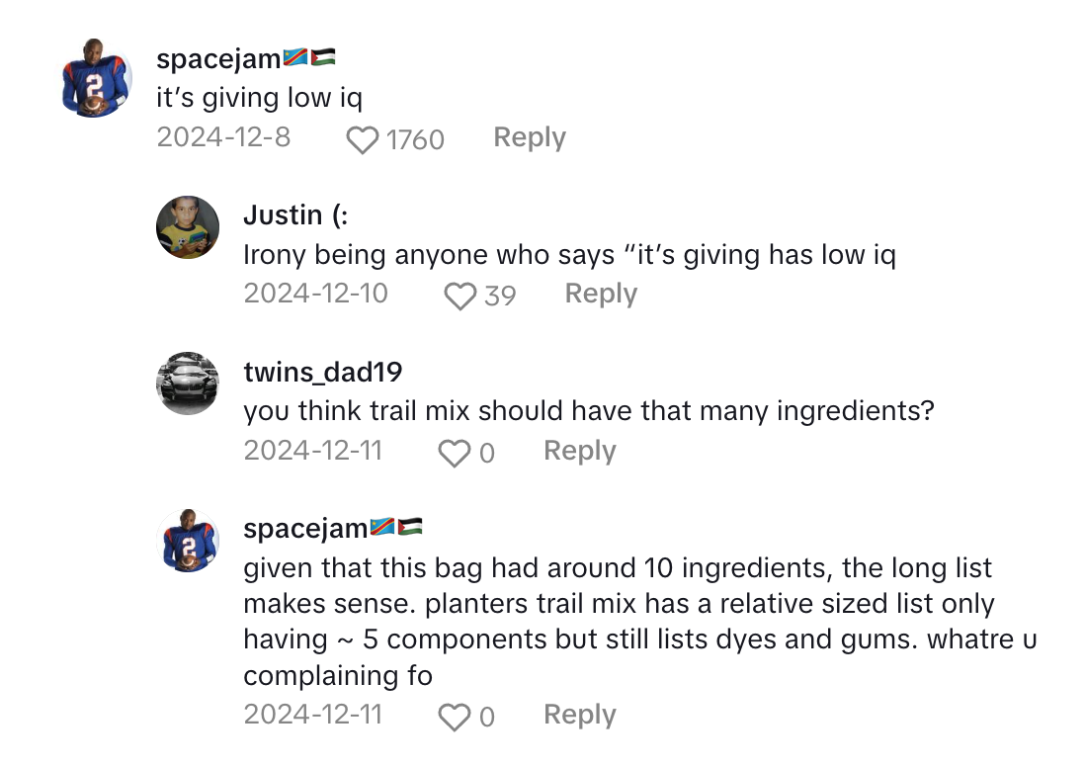Click spacejam username on the last reply
This screenshot has width=1085, height=767.
(305, 529)
